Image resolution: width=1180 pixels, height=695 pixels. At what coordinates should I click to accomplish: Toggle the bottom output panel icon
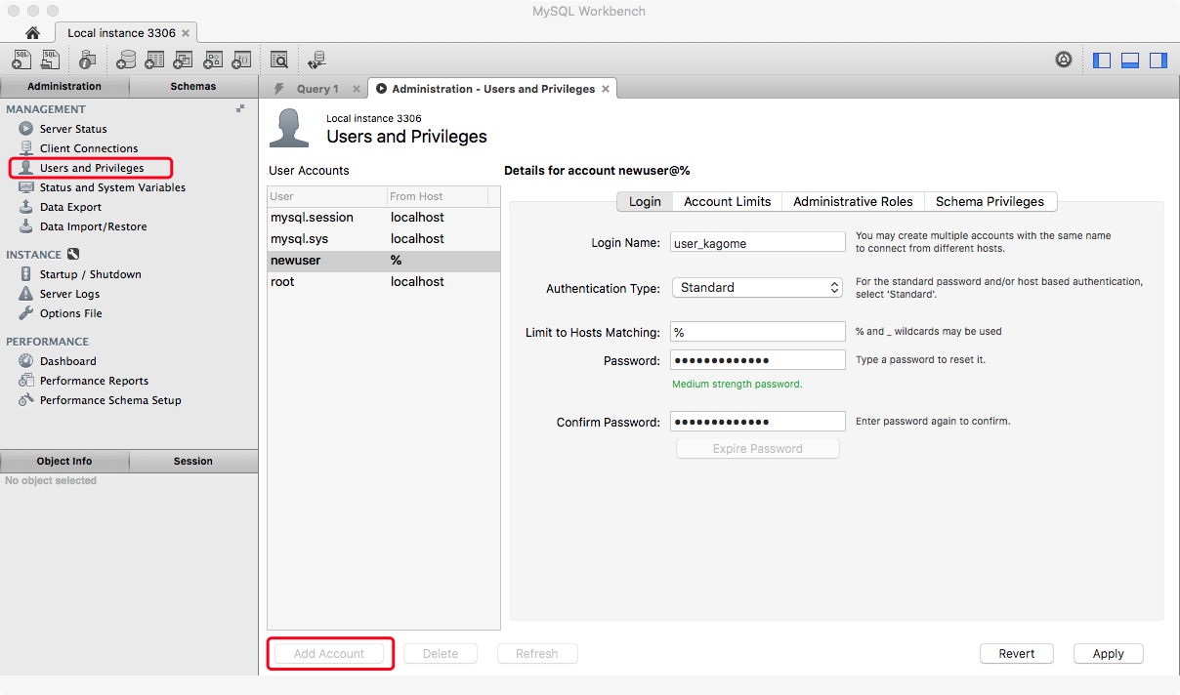coord(1130,61)
